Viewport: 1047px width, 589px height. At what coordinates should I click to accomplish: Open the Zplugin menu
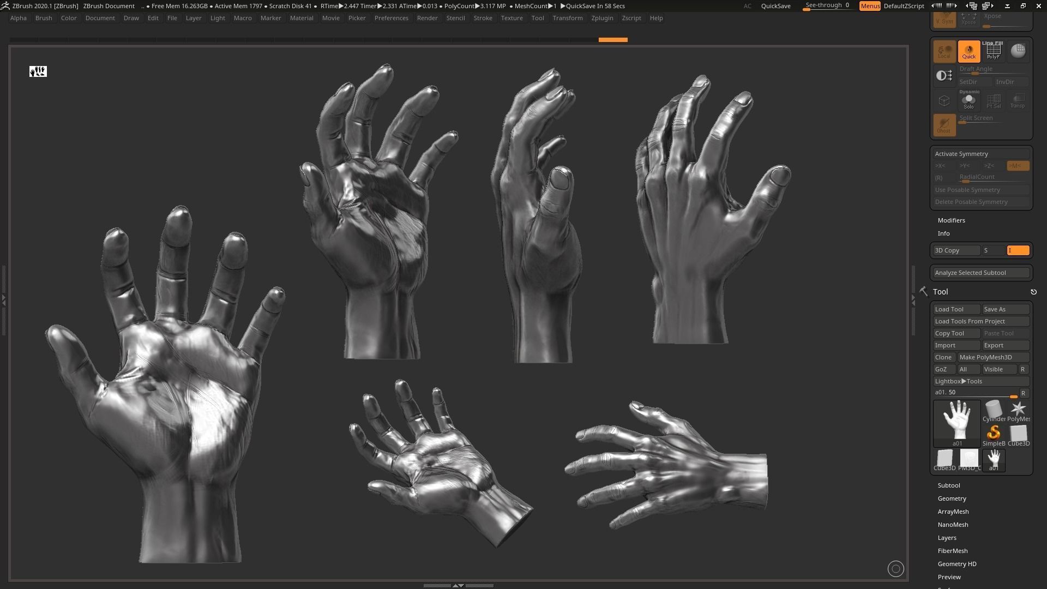602,18
